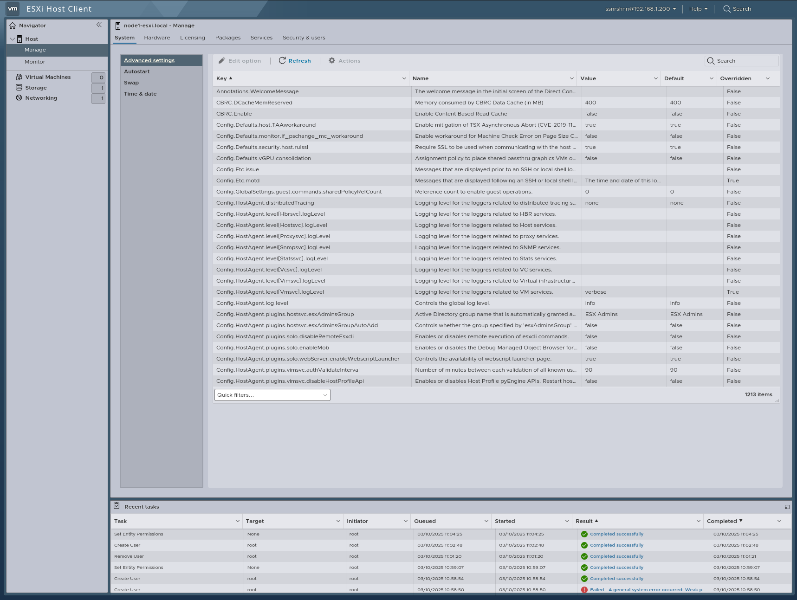
Task: Toggle sorting on the Key column
Action: 222,78
